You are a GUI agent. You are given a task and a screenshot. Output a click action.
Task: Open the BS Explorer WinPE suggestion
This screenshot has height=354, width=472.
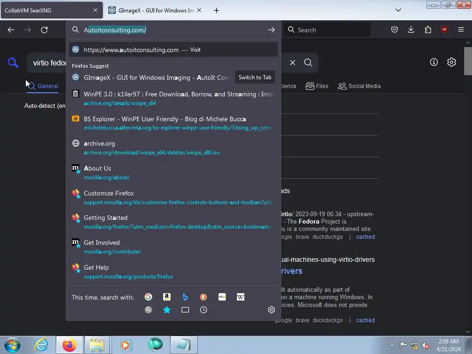click(173, 123)
